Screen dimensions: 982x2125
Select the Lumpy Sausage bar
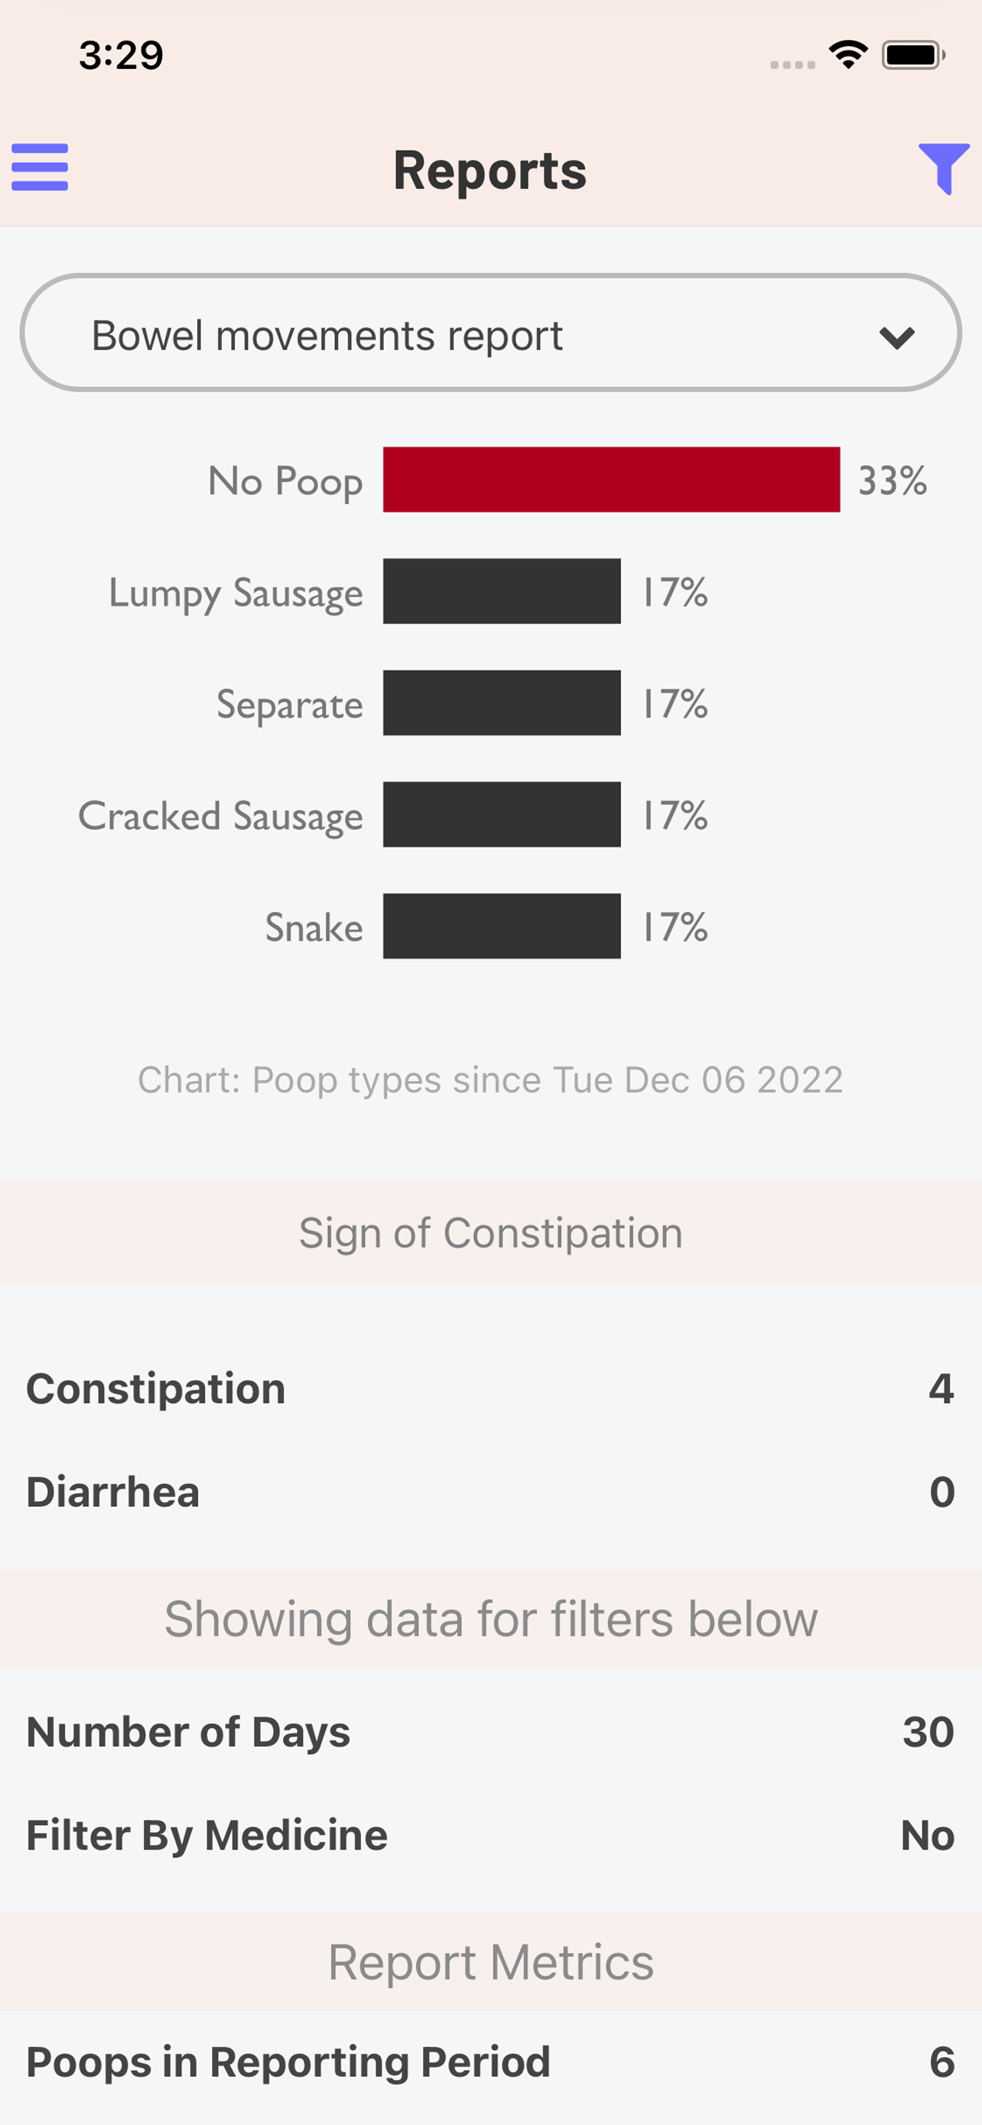(502, 591)
